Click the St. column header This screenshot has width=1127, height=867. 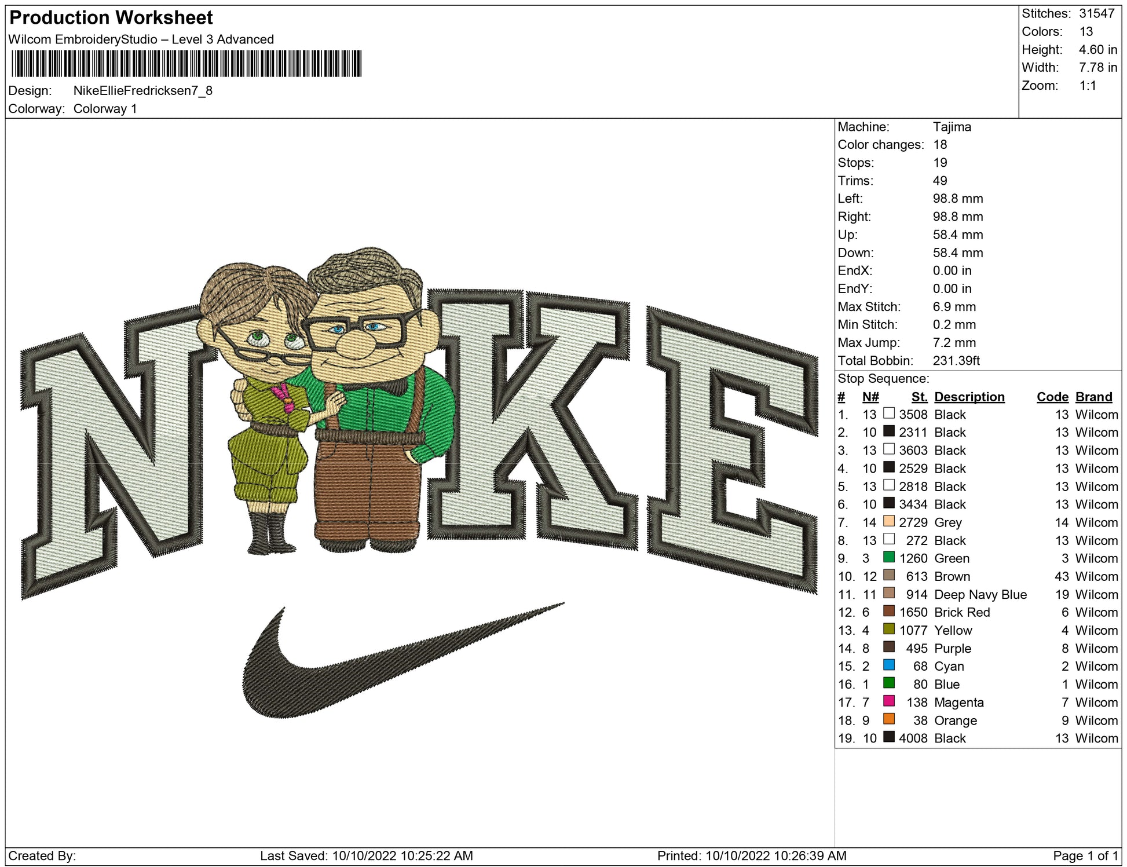(919, 397)
